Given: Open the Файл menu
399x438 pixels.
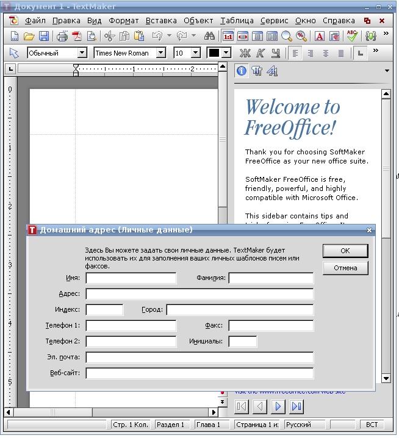Looking at the screenshot, I should (35, 21).
